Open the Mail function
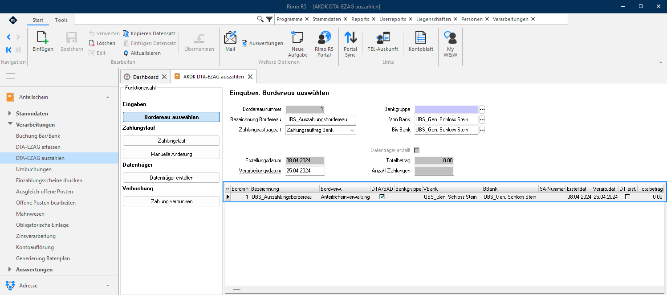 coord(230,41)
